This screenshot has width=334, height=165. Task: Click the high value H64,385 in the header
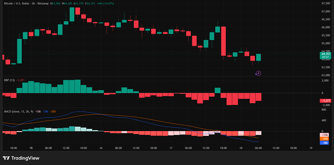pos(67,3)
